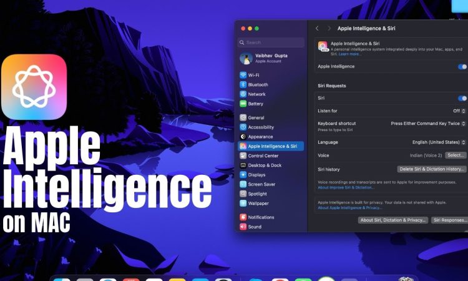Screen dimensions: 468x281
Task: Disable the Siri toggle
Action: tap(462, 98)
